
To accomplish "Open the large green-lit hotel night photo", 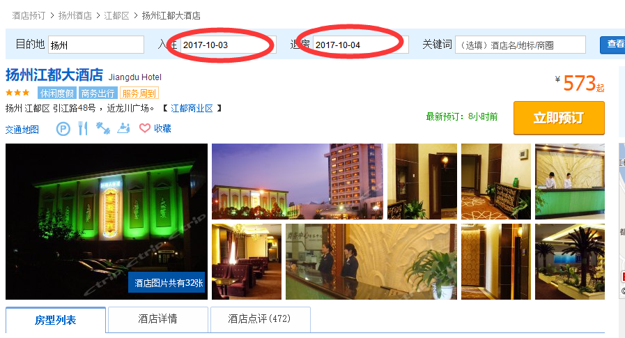I will pyautogui.click(x=107, y=222).
